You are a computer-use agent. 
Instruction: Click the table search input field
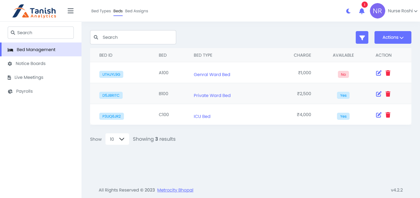click(x=133, y=37)
